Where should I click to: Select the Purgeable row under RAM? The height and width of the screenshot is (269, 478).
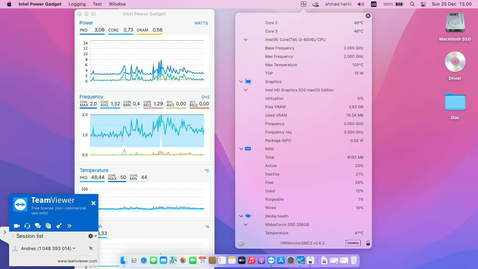coord(303,199)
